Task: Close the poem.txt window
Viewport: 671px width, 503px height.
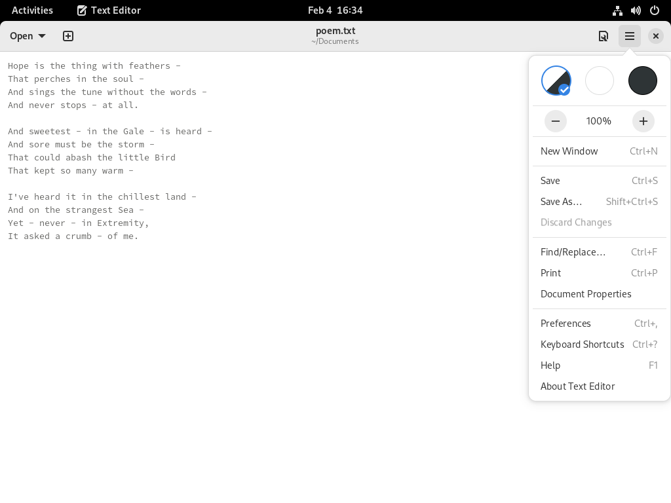Action: 655,36
